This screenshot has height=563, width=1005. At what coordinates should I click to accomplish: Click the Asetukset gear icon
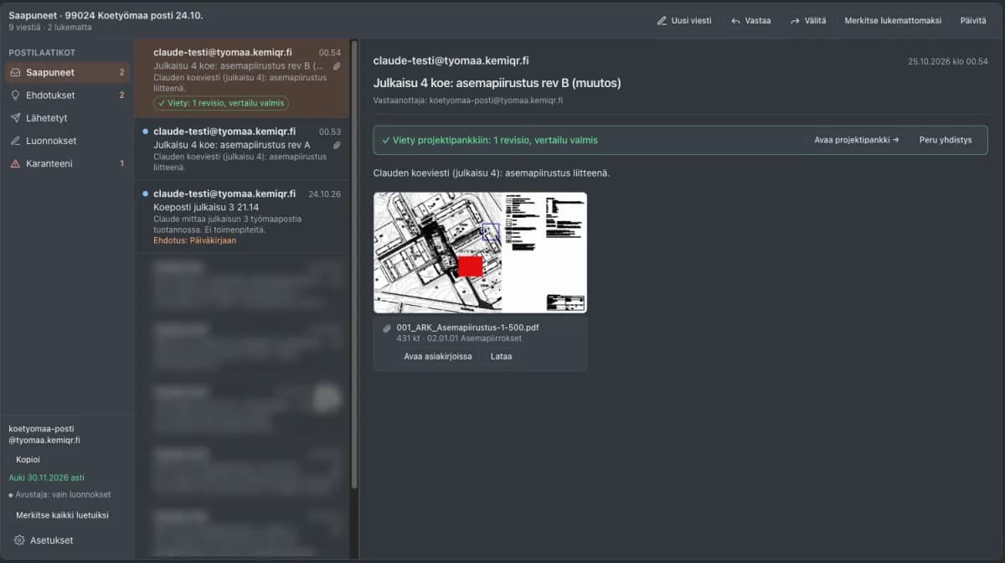tap(19, 540)
